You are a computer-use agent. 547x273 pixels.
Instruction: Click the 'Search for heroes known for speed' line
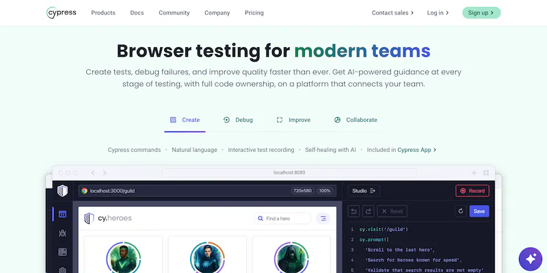click(x=414, y=260)
